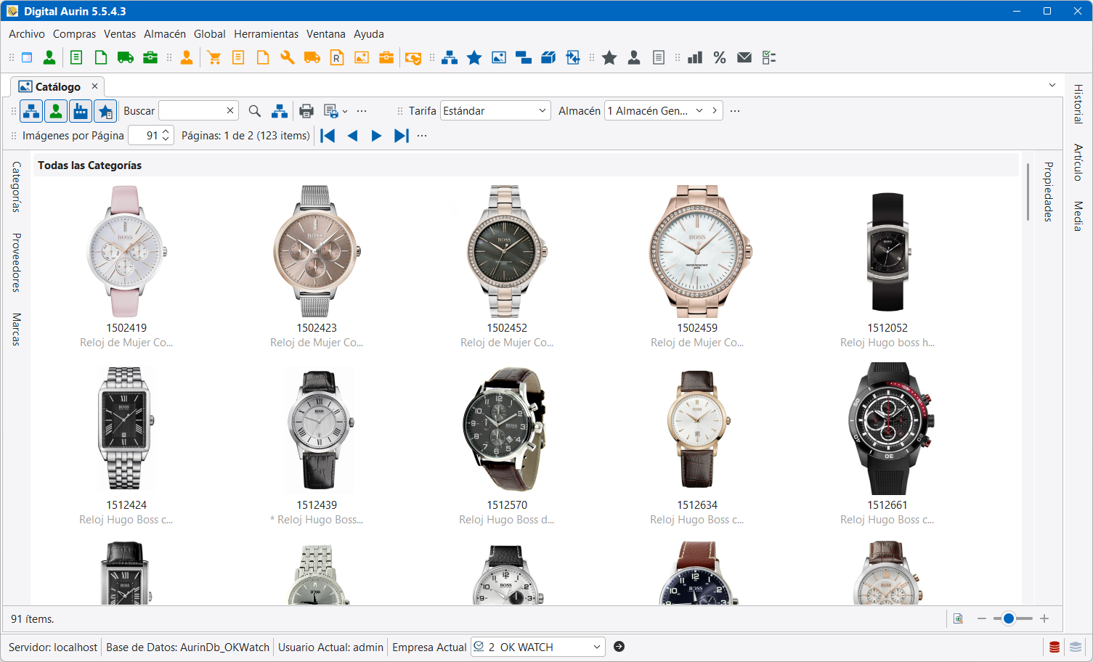Expand the tab list chevron at top right
The height and width of the screenshot is (662, 1093).
(x=1052, y=86)
